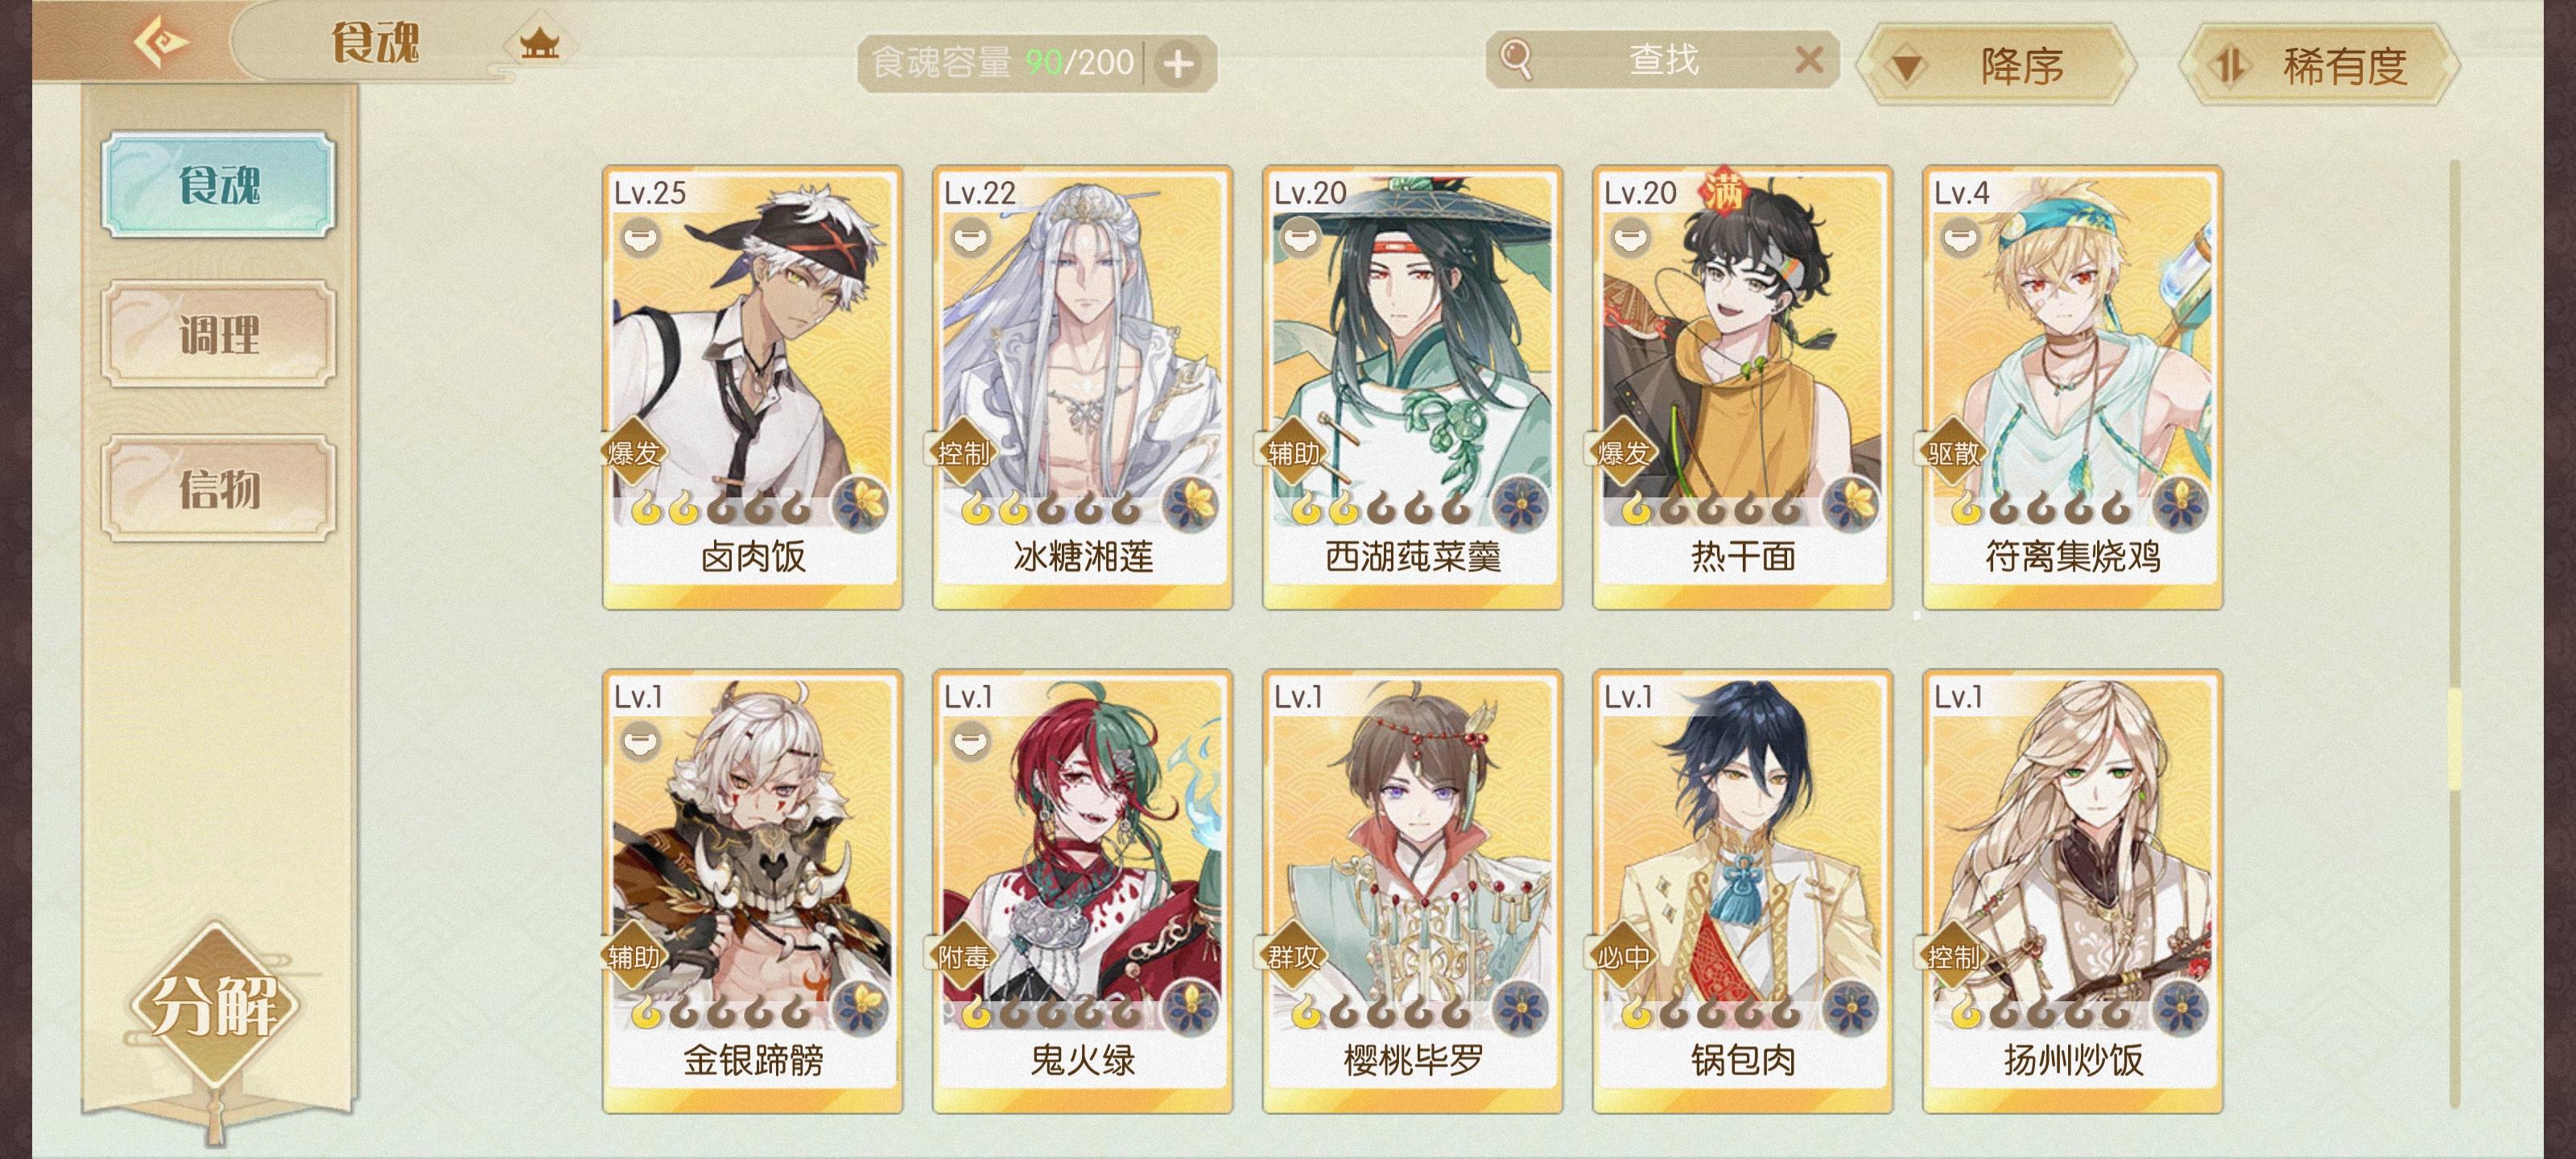2576x1159 pixels.
Task: Select the 信物 side tab
Action: pos(219,489)
